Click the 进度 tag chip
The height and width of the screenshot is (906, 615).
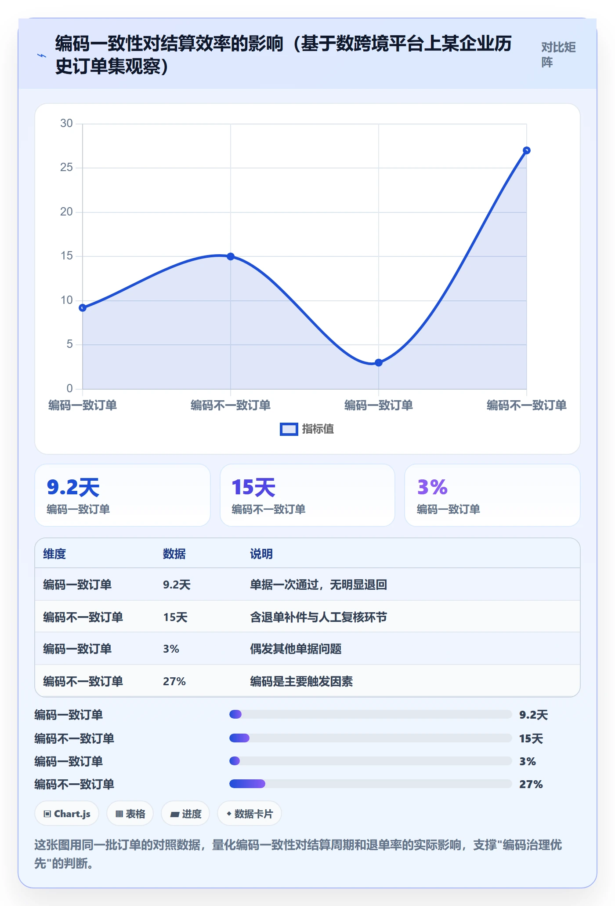(185, 814)
